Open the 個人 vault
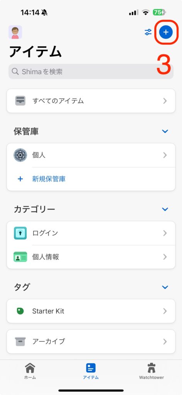Screen dimensions: 182x395 coord(91,155)
